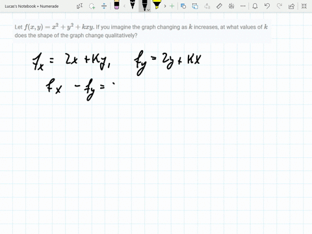This screenshot has width=312, height=234.
Task: Undo the last ink stroke
Action: tap(267, 6)
